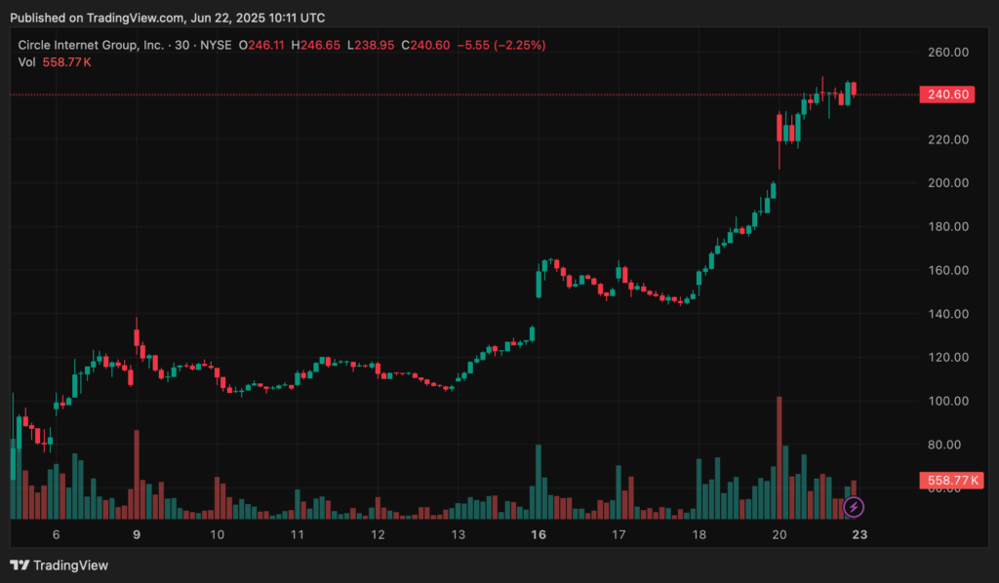
Task: Select the Circle Internet Group, Inc. title
Action: point(91,45)
